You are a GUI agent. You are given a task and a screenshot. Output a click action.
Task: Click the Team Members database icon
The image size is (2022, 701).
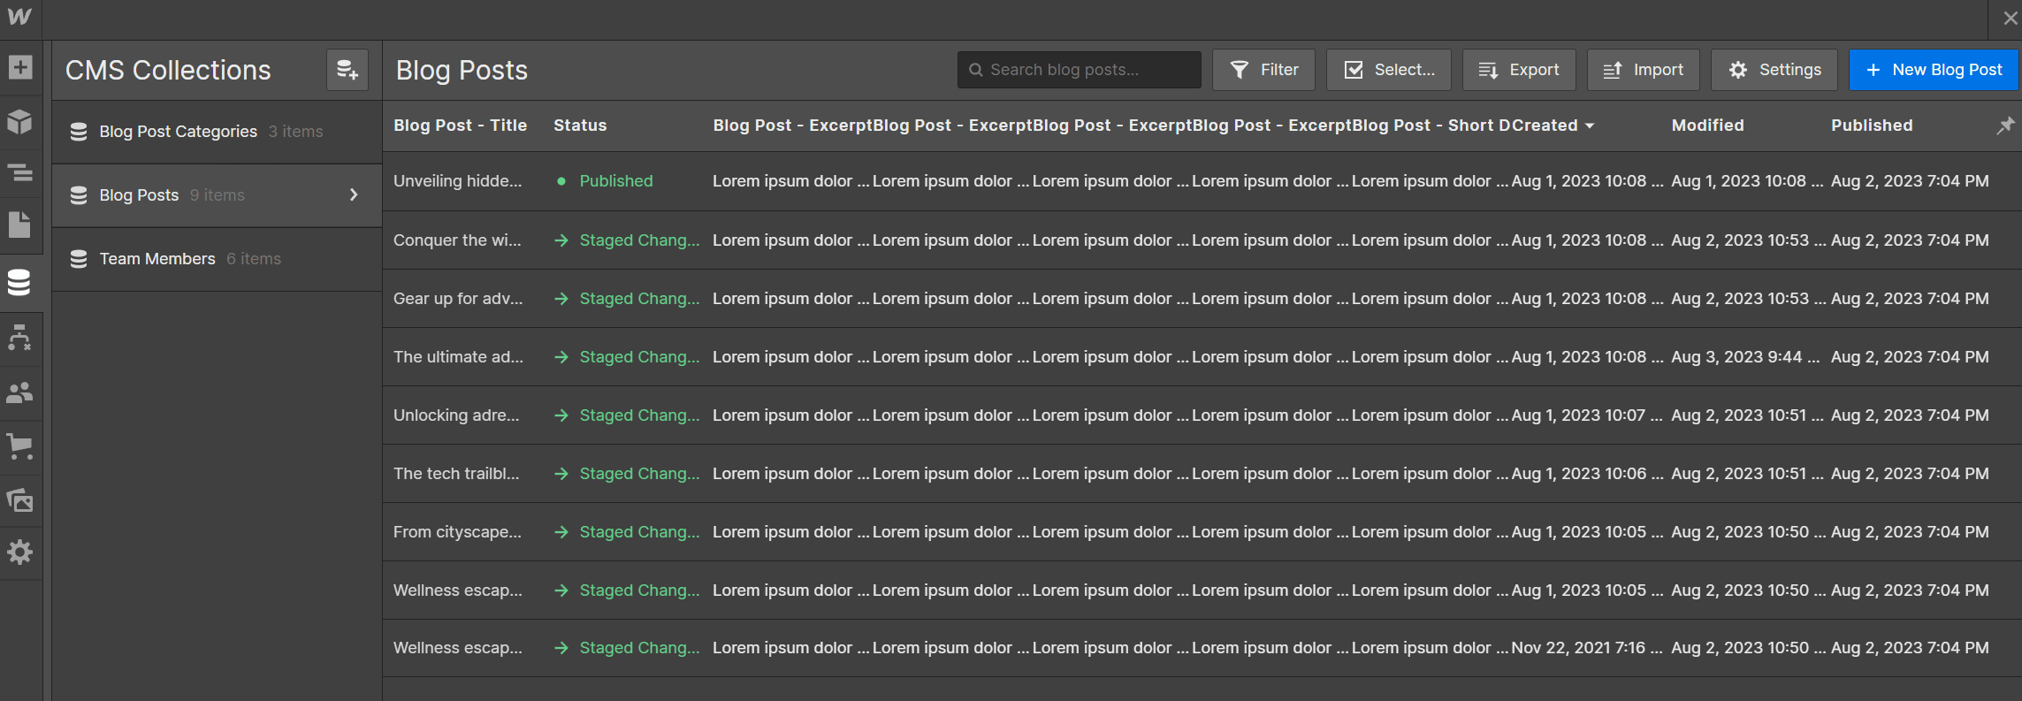point(79,259)
